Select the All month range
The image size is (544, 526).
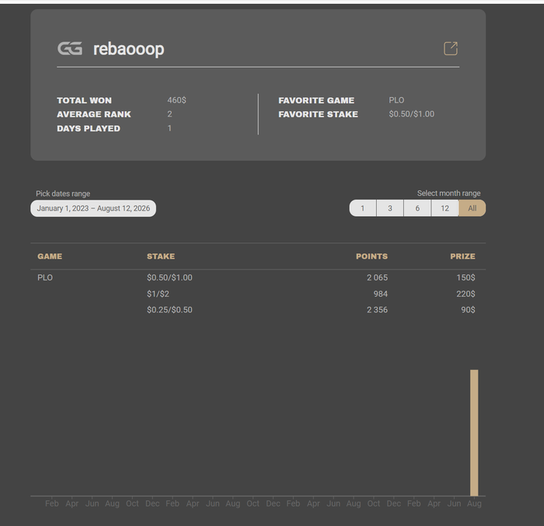(x=473, y=208)
